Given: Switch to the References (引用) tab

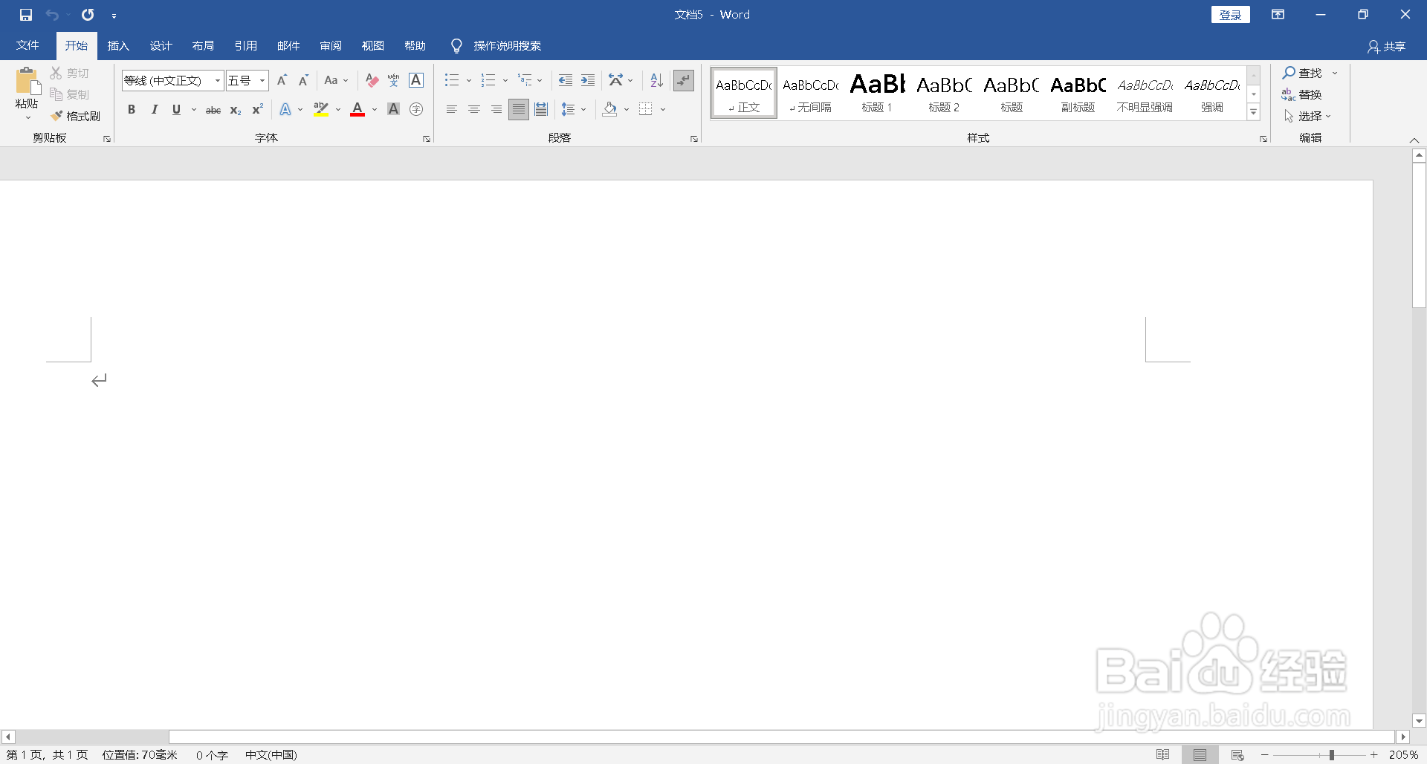Looking at the screenshot, I should (x=245, y=46).
